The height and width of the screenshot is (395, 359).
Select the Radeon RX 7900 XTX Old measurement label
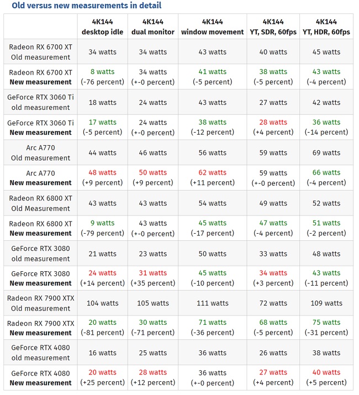pyautogui.click(x=40, y=303)
